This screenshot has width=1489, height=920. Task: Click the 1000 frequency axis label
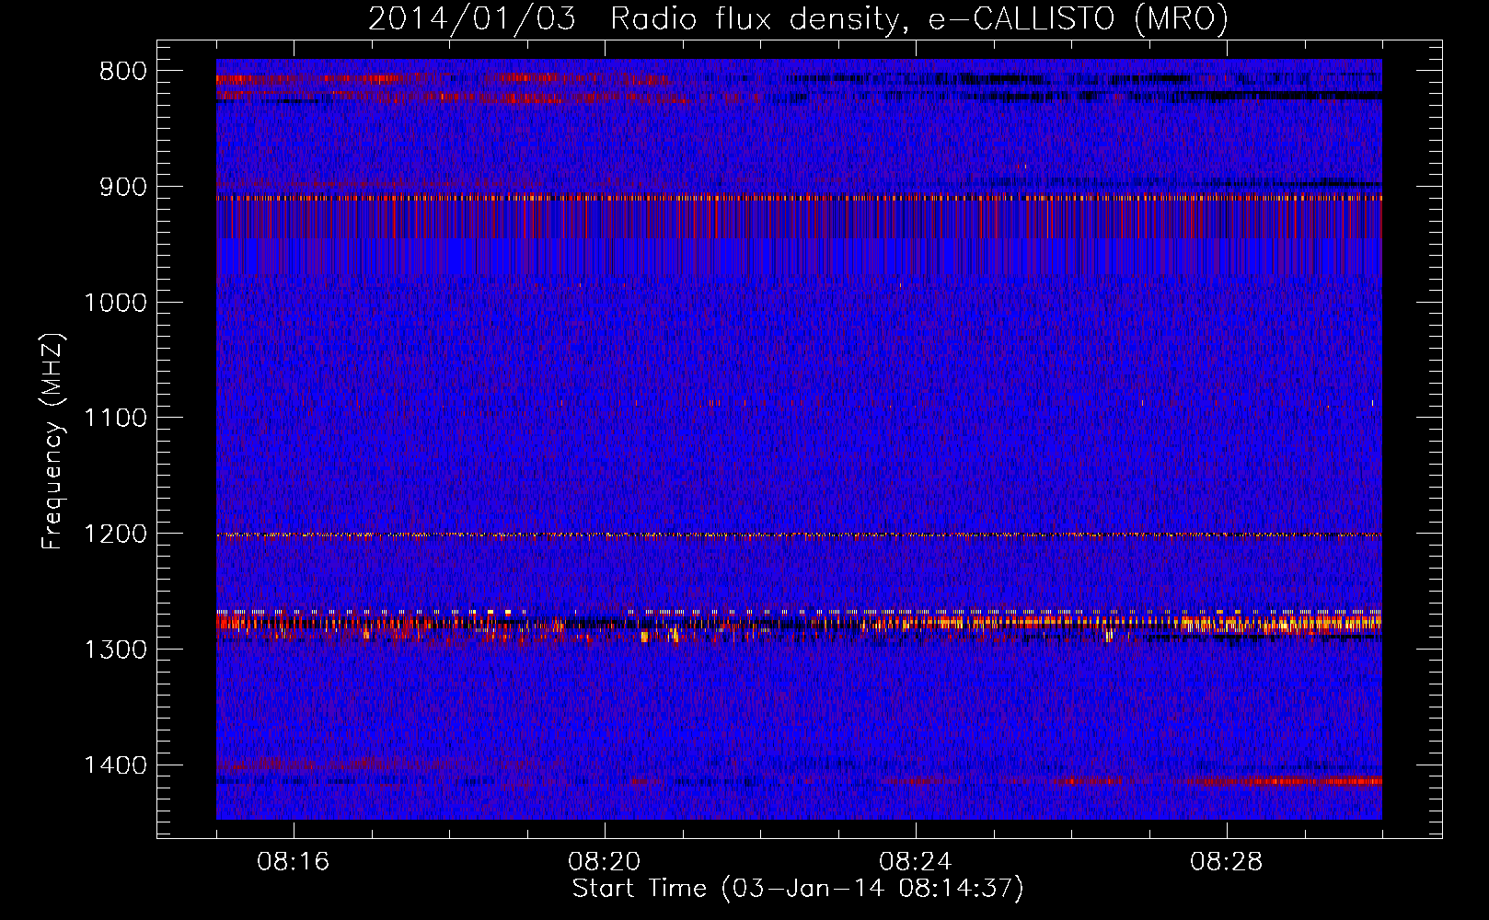(x=116, y=303)
